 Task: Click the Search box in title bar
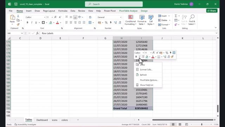pyautogui.click(x=114, y=4)
